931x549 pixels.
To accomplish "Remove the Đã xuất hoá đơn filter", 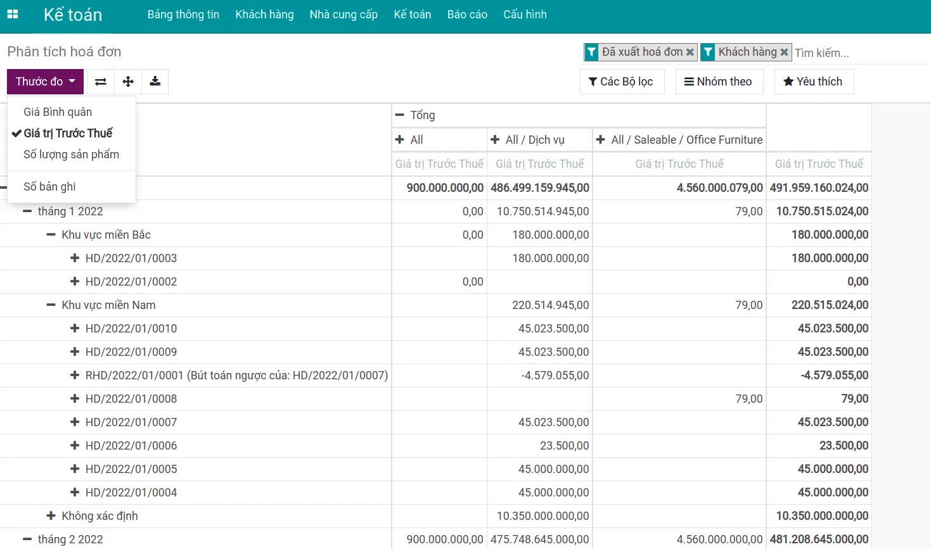I will [x=690, y=52].
